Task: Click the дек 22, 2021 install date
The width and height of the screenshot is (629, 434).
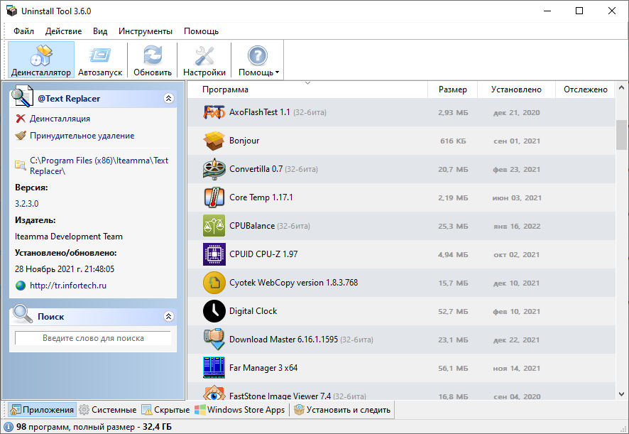Action: coord(516,340)
